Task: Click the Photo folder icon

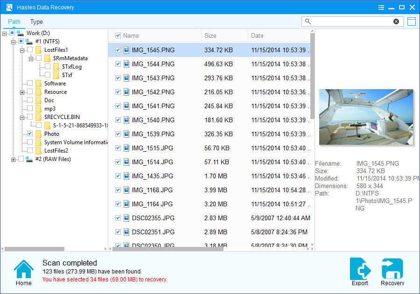Action: pos(39,134)
